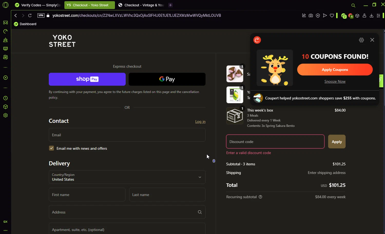Switch to Verify Codes SimplyCodes tab

click(38, 5)
